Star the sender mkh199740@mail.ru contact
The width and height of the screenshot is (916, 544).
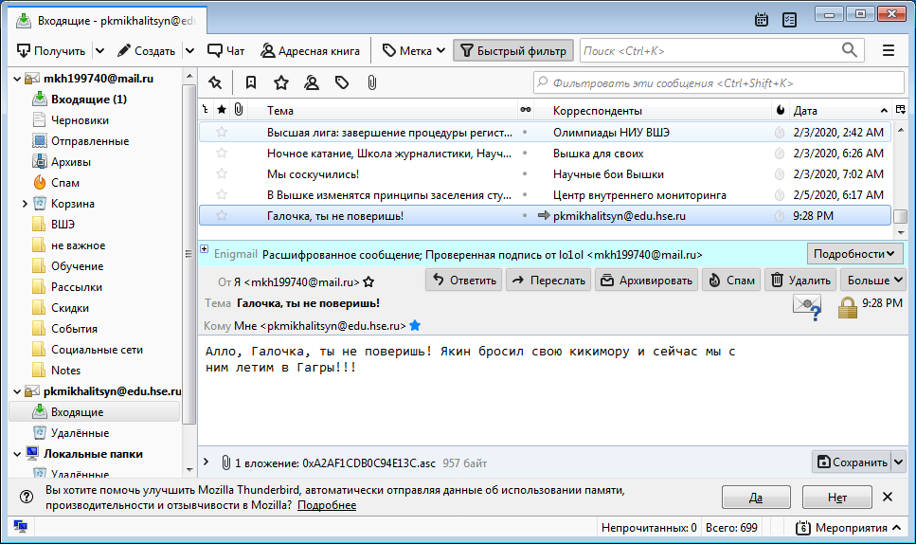368,282
